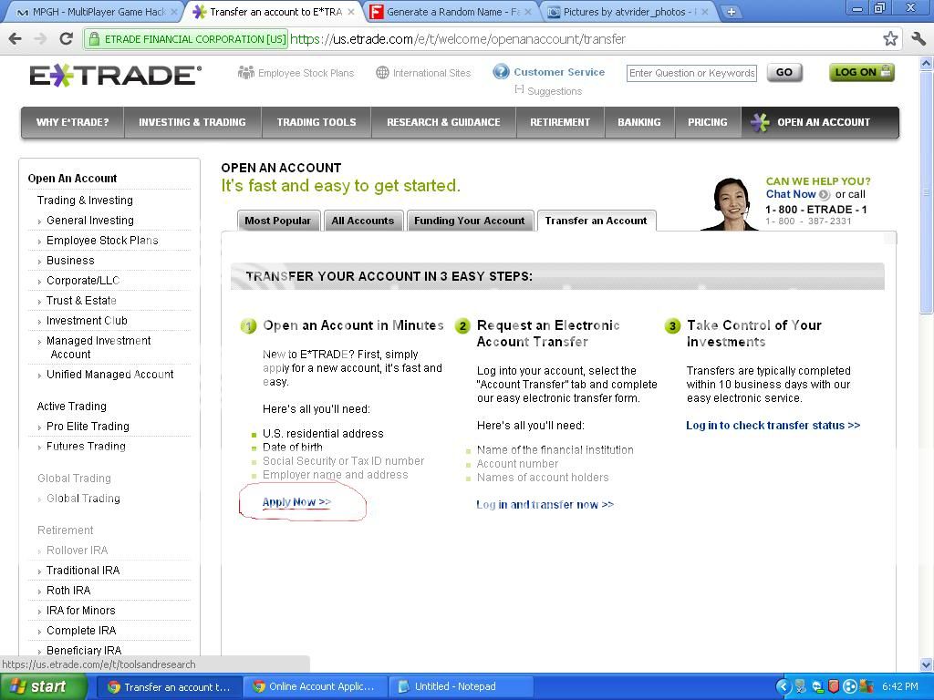Image resolution: width=934 pixels, height=700 pixels.
Task: Click OPEN AN ACCOUNT in navigation bar
Action: 820,123
